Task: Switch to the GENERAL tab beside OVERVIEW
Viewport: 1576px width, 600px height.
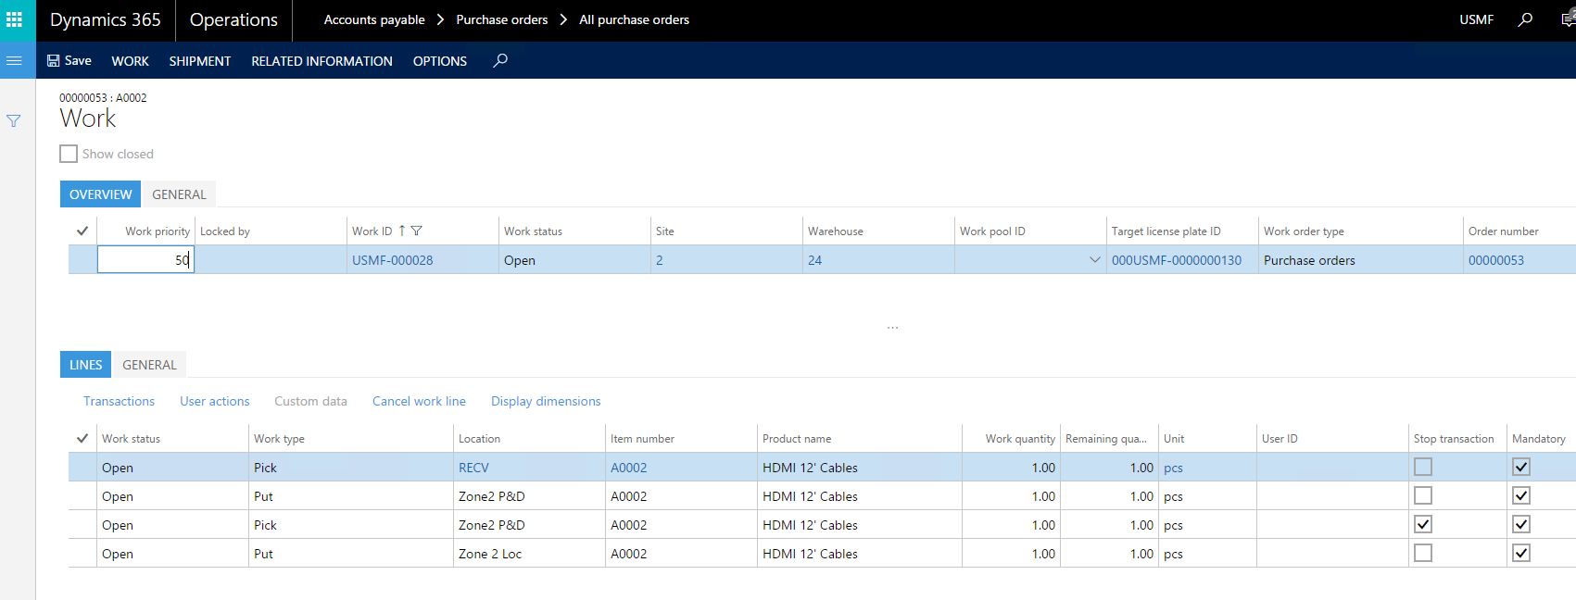Action: tap(179, 194)
